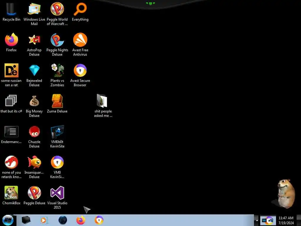Open Avast Secure Browser taskbar button
301x226 pixels.
[99, 220]
